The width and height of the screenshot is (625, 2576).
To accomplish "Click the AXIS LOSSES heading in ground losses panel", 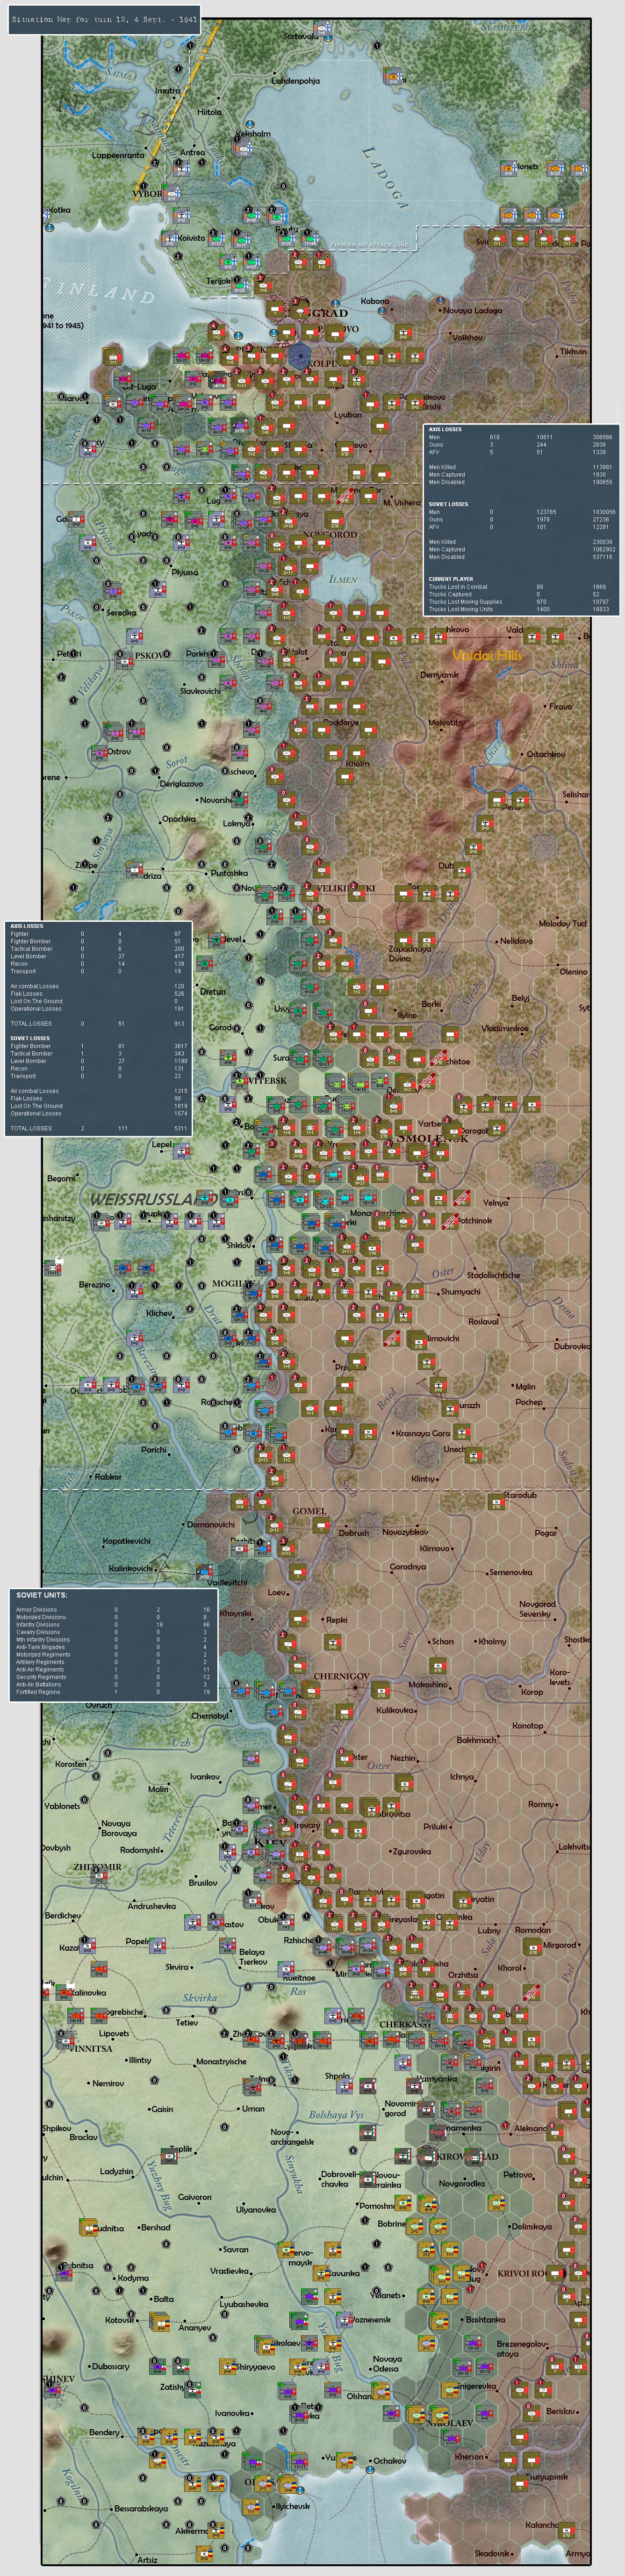I will coord(445,429).
